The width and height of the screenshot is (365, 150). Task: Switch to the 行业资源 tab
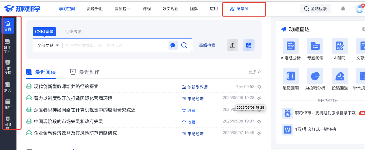click(73, 32)
